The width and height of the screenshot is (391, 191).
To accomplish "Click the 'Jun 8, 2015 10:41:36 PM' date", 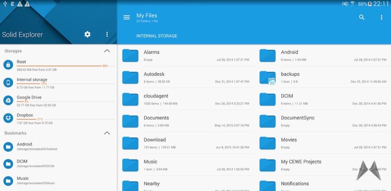I will tap(232, 148).
